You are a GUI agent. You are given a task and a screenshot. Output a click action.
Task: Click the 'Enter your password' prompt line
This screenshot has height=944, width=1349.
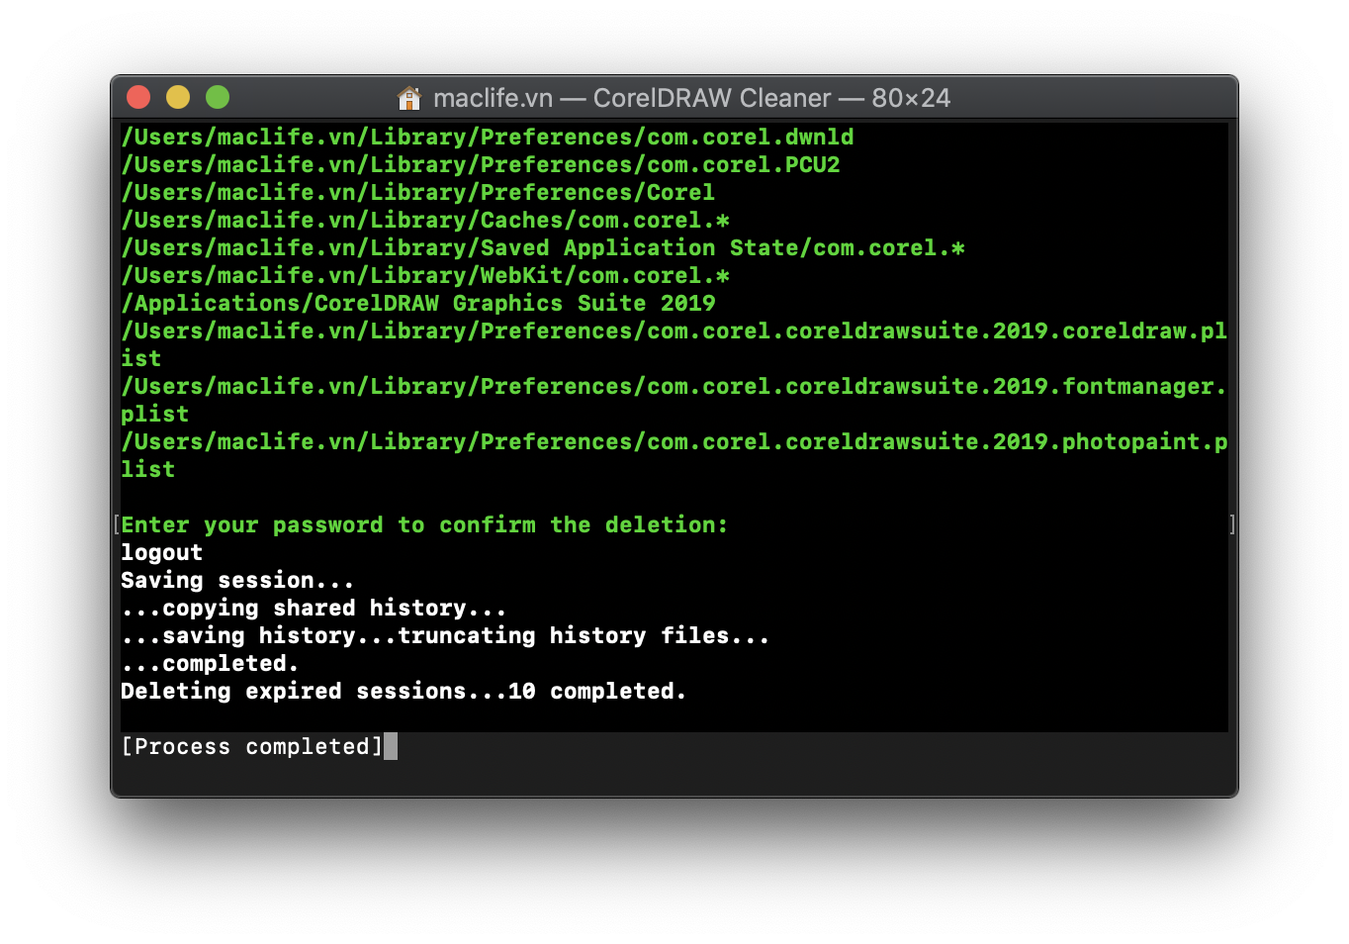[x=423, y=525]
